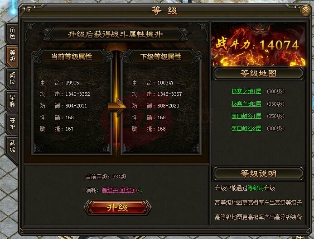Go to map 极寒之地2层
This screenshot has height=239, width=314.
(246, 104)
